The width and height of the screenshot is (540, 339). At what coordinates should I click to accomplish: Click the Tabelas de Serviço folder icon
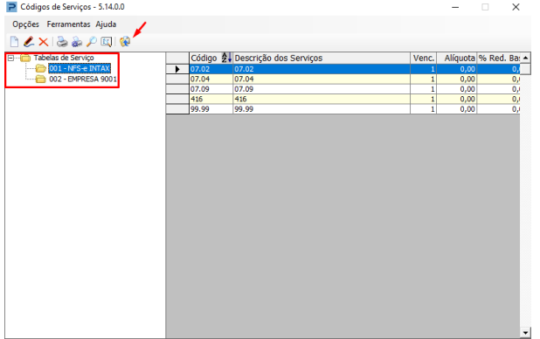click(25, 58)
